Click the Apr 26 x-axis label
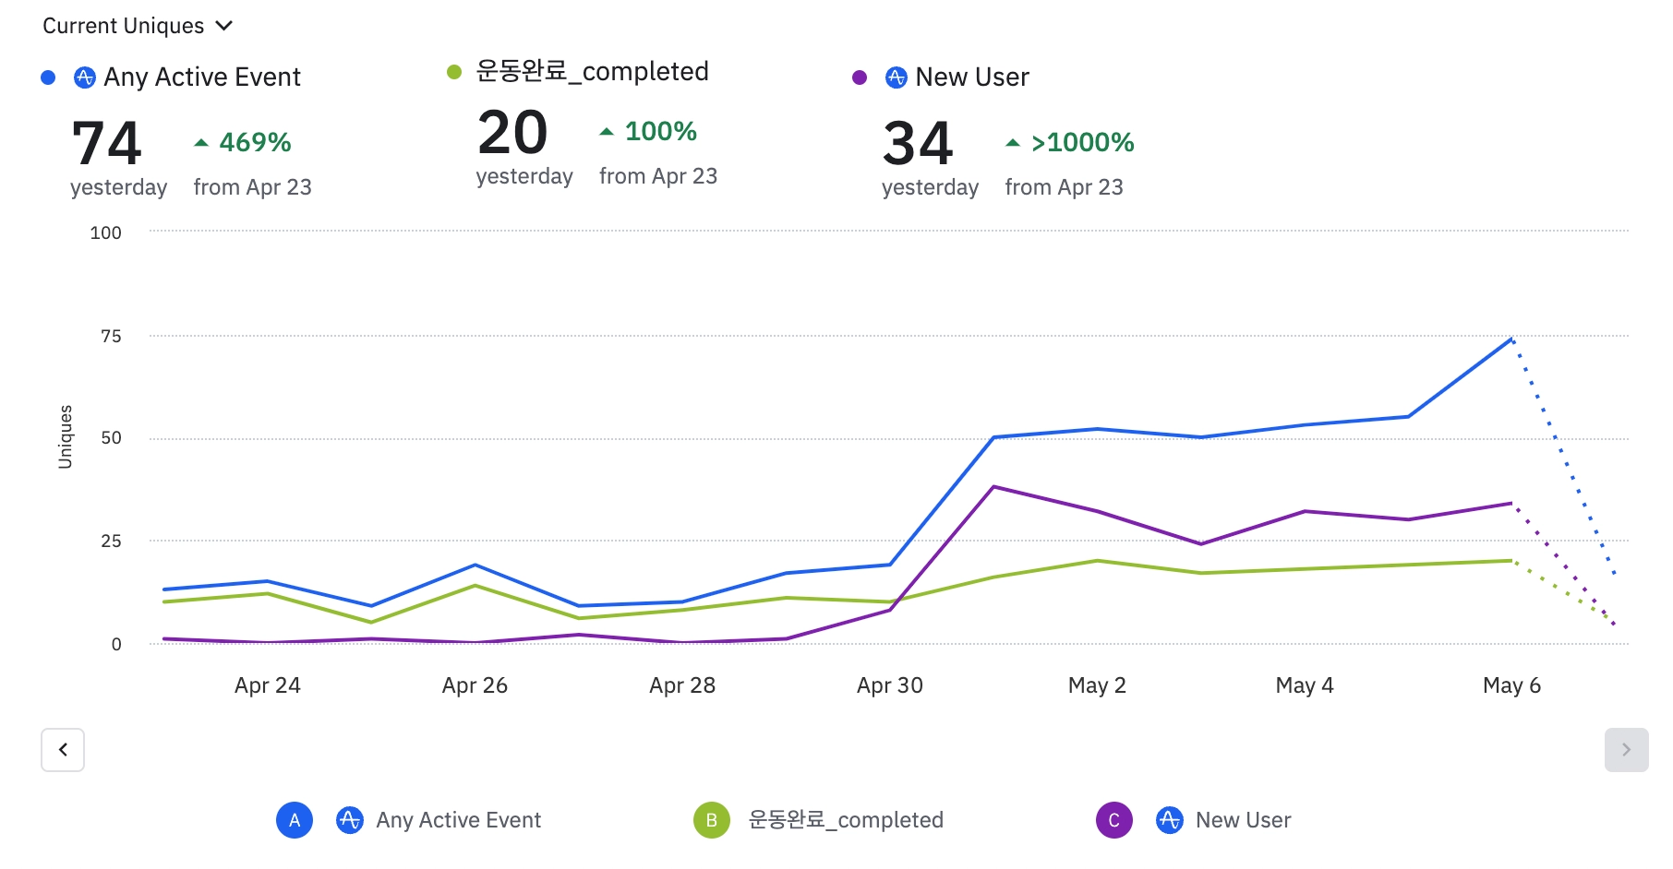 coord(475,685)
